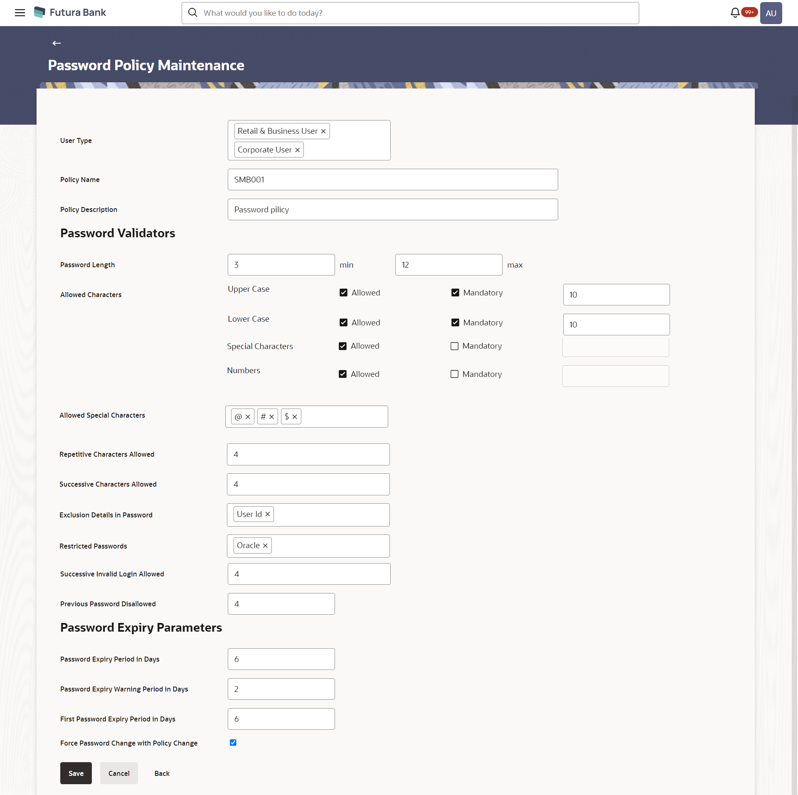Viewport: 798px width, 795px height.
Task: Toggle the Special Characters Mandatory checkbox
Action: (454, 346)
